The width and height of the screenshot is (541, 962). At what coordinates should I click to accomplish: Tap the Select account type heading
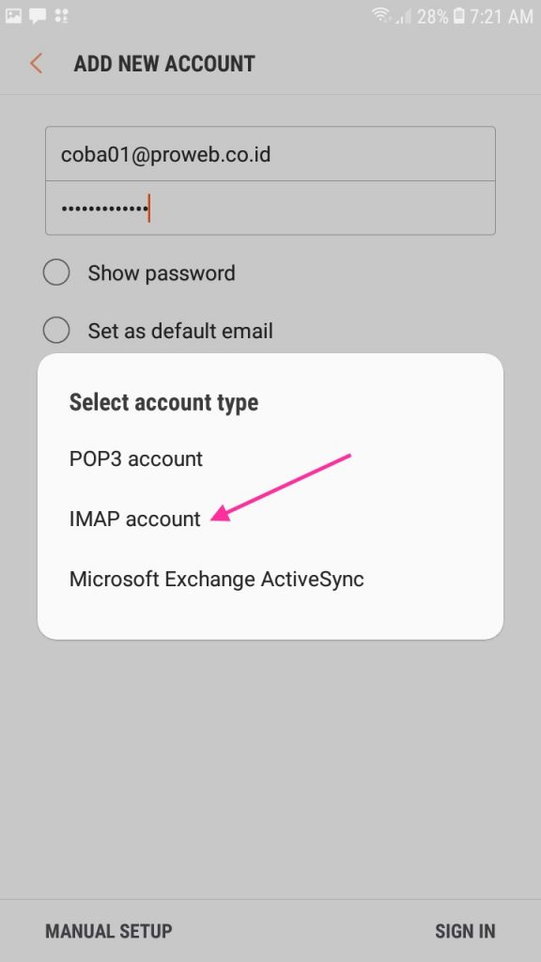coord(163,402)
